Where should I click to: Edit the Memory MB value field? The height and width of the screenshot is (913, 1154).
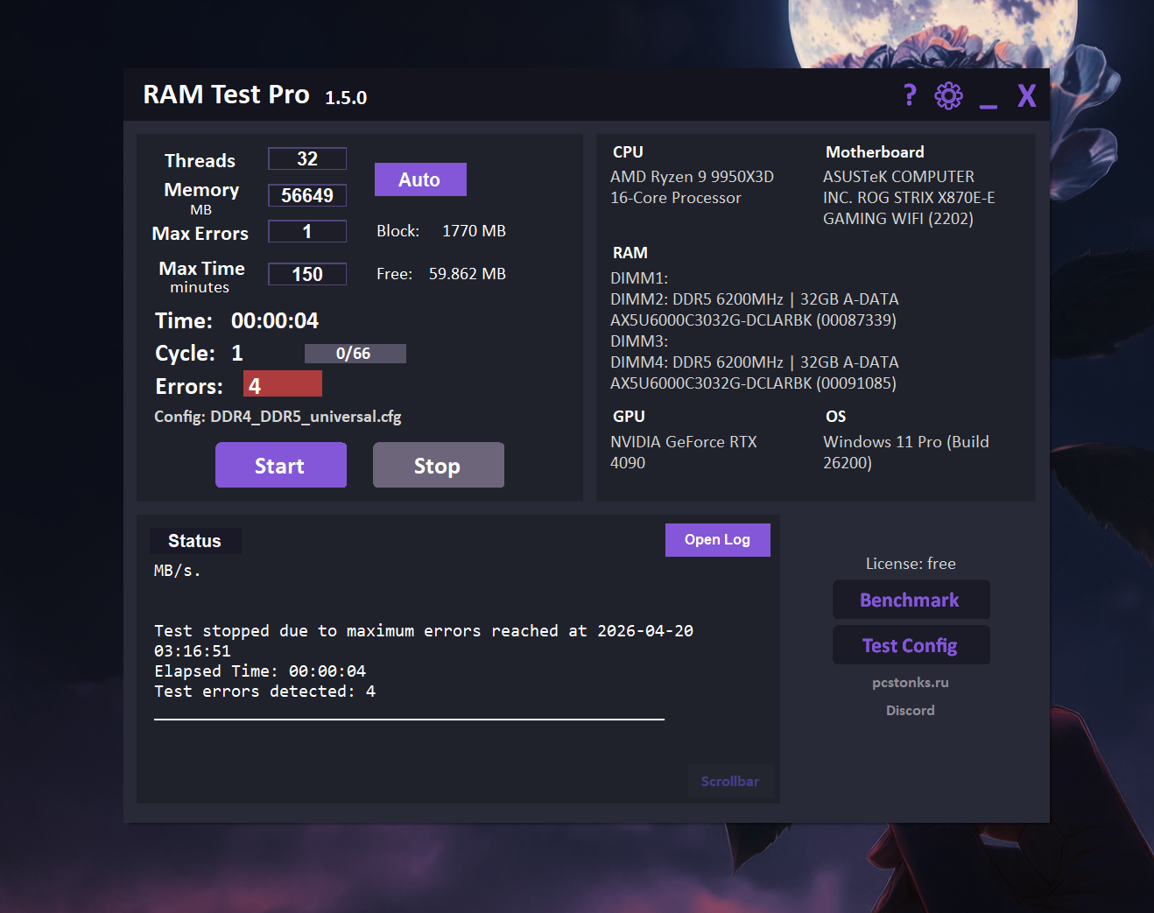click(307, 195)
